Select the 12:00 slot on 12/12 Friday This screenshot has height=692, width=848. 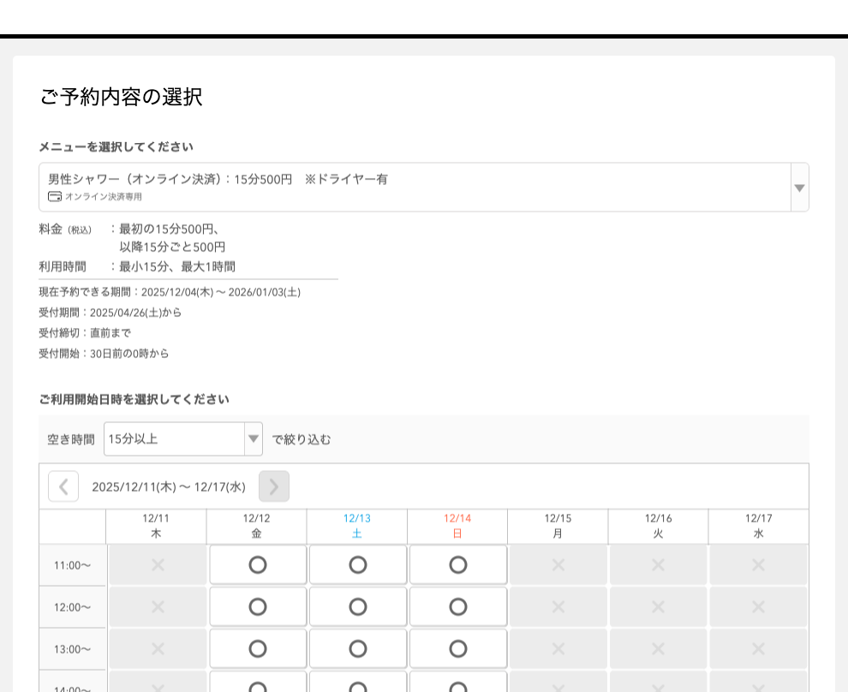(x=257, y=606)
